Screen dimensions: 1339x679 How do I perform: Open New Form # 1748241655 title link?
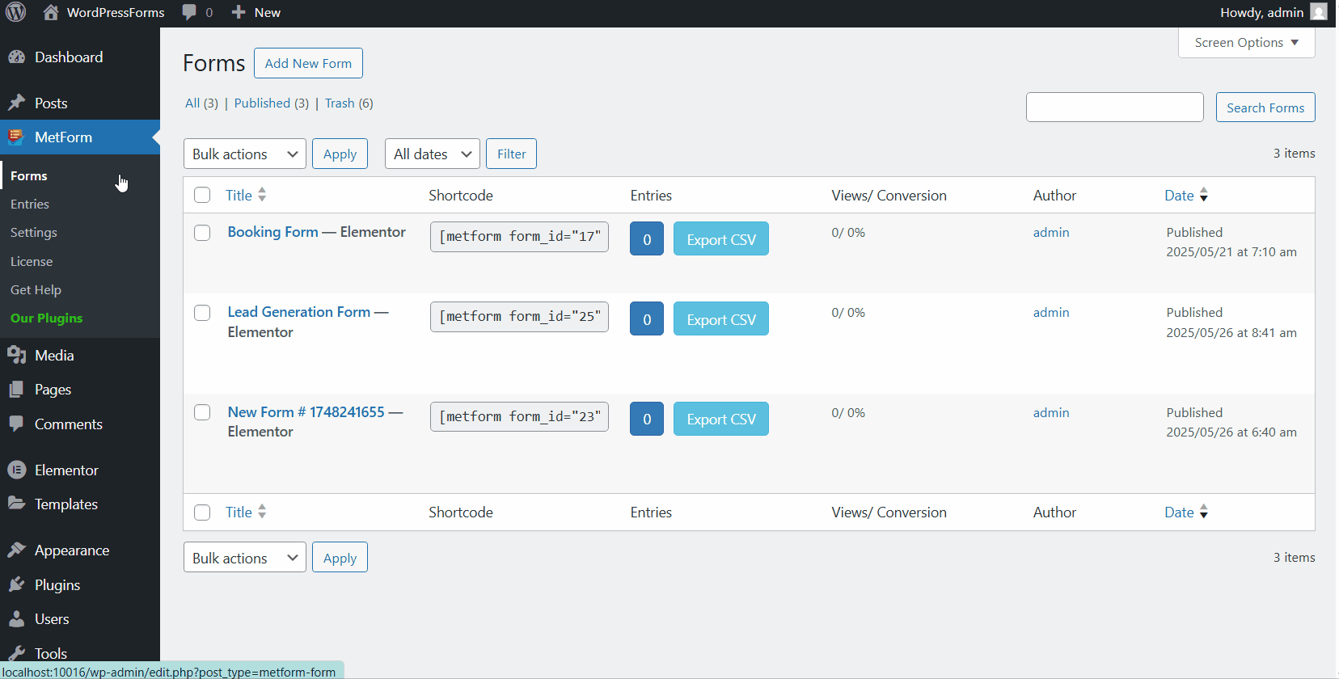[306, 412]
